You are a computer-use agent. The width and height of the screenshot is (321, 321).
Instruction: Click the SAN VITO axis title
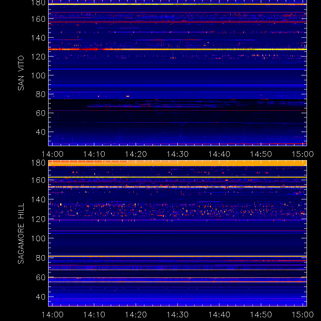coord(21,73)
